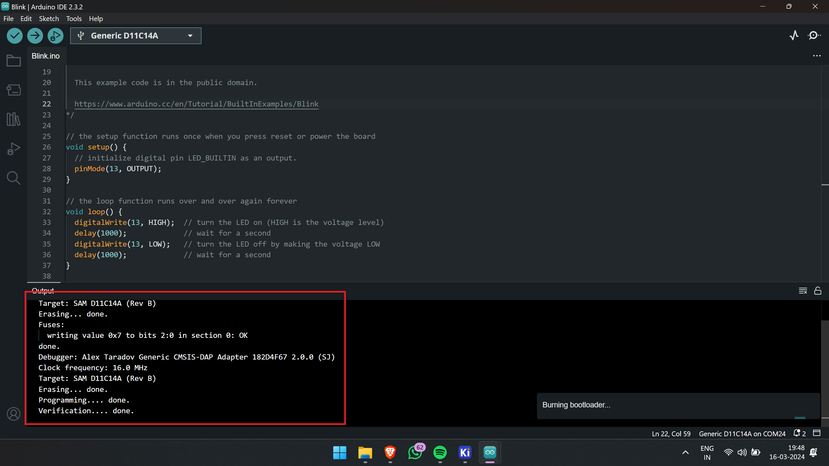Follow the arduino.cc Blink tutorial link
This screenshot has width=829, height=466.
(x=197, y=104)
